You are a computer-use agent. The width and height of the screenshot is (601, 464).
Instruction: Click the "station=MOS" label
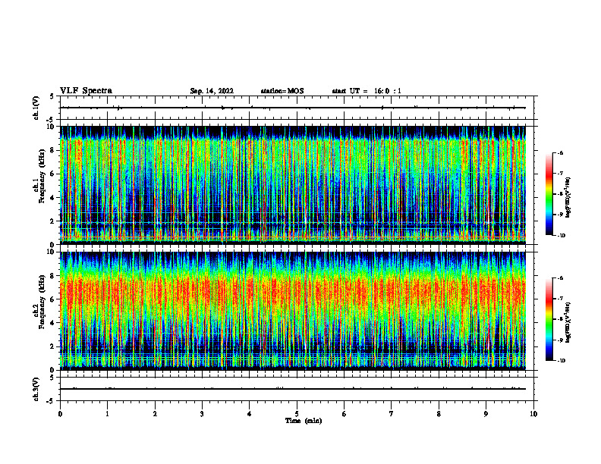pos(282,91)
